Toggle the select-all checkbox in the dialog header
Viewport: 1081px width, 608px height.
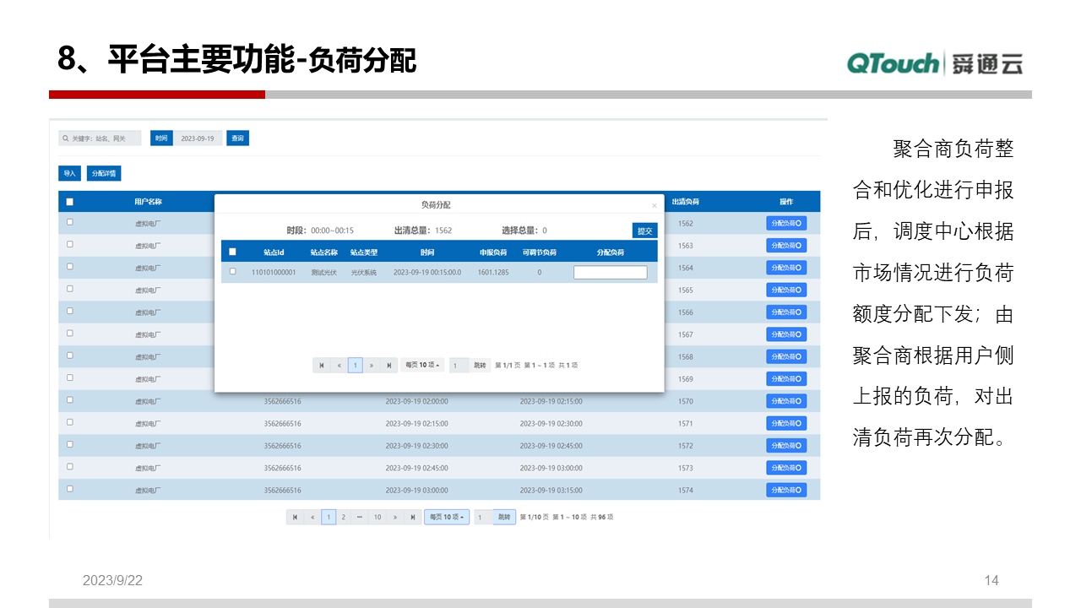pyautogui.click(x=233, y=252)
